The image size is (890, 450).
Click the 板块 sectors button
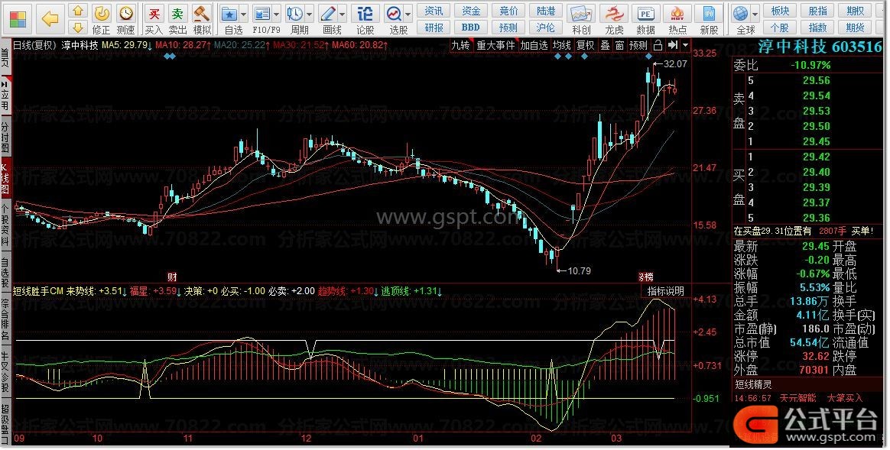click(780, 11)
